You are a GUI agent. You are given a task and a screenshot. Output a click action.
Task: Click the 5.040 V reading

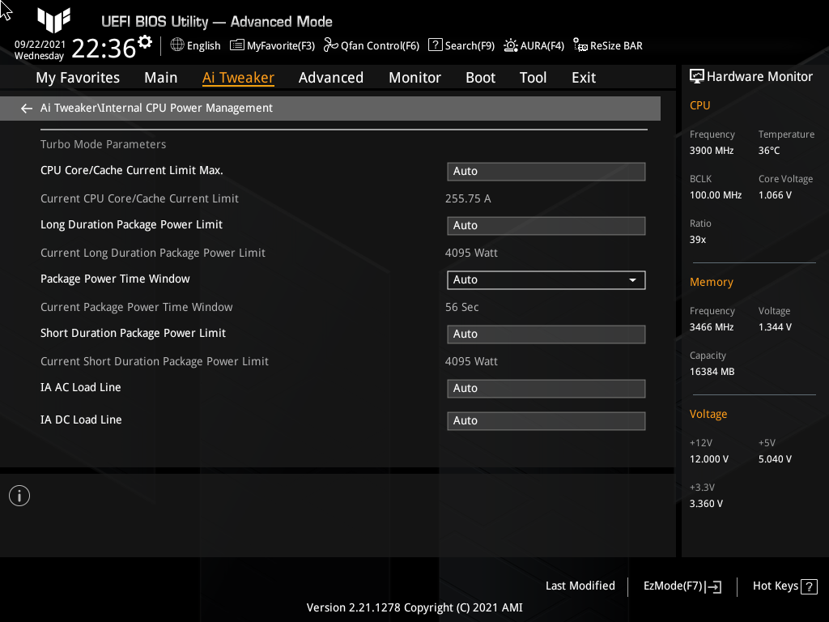pos(775,459)
